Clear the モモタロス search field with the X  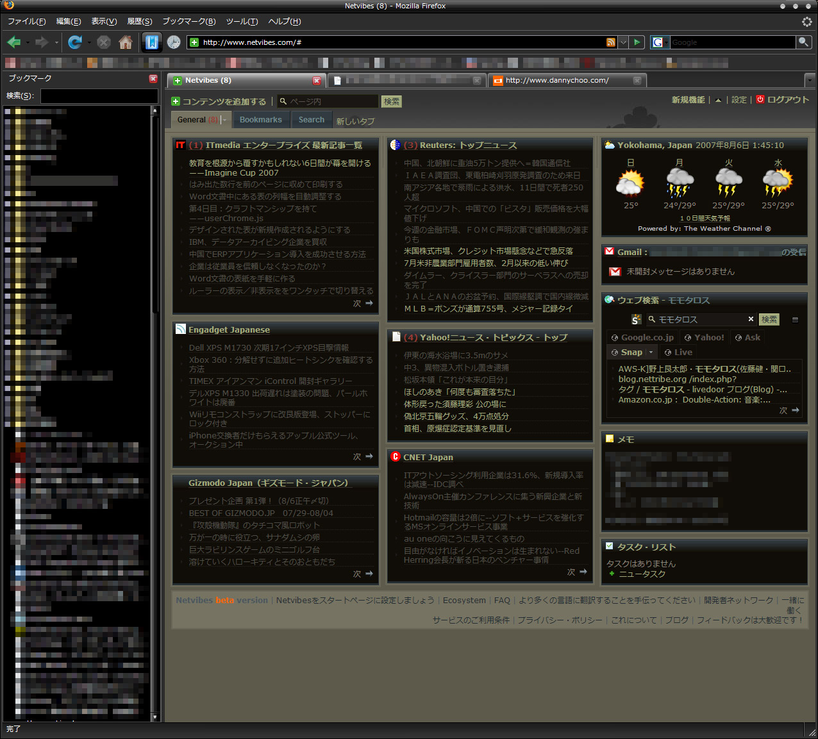751,319
